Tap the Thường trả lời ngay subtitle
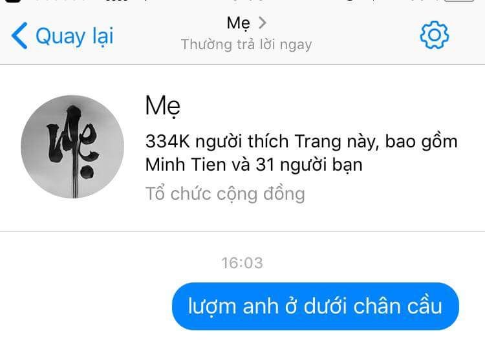485x340 pixels. coord(246,45)
